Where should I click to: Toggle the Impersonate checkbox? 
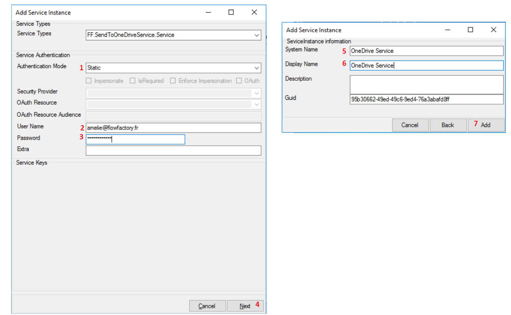coord(89,81)
